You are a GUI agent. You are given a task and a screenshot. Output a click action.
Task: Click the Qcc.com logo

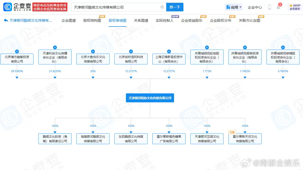(17, 7)
